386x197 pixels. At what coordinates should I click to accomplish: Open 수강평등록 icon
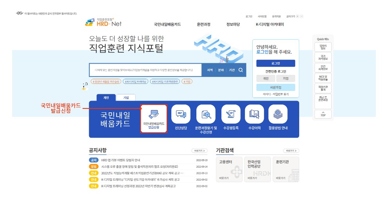pos(231,114)
